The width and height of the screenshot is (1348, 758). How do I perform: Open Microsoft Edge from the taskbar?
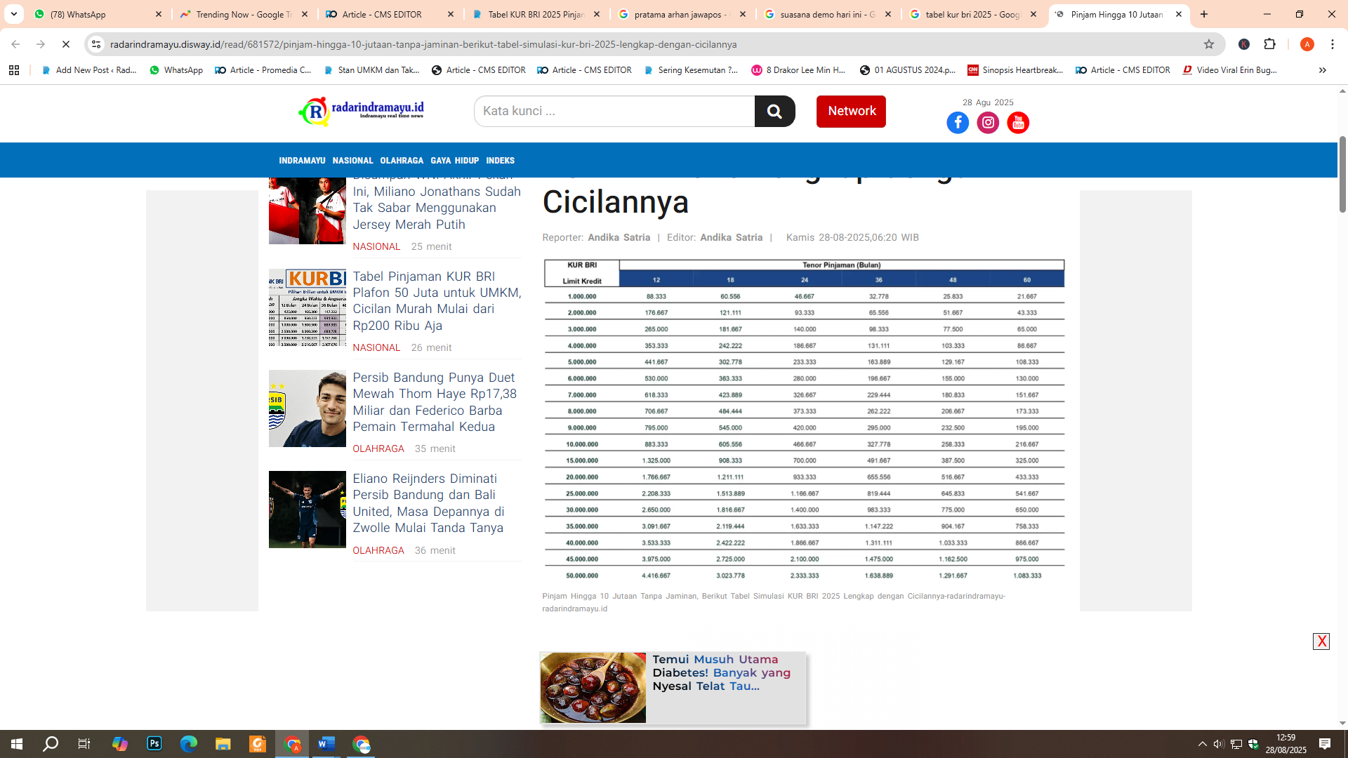[x=189, y=744]
